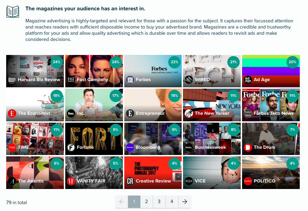The width and height of the screenshot is (308, 211).
Task: Click the 8% badge on Businessweek
Action: click(x=233, y=130)
